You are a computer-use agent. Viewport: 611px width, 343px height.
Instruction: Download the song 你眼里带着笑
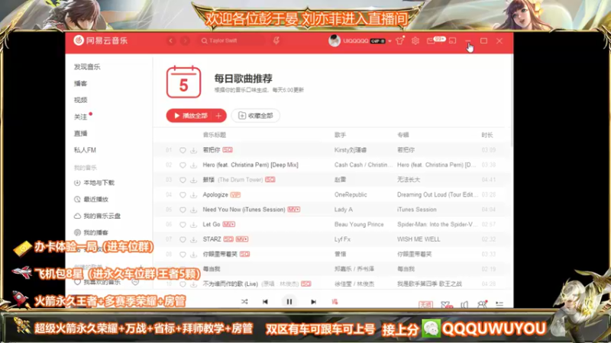coord(193,255)
